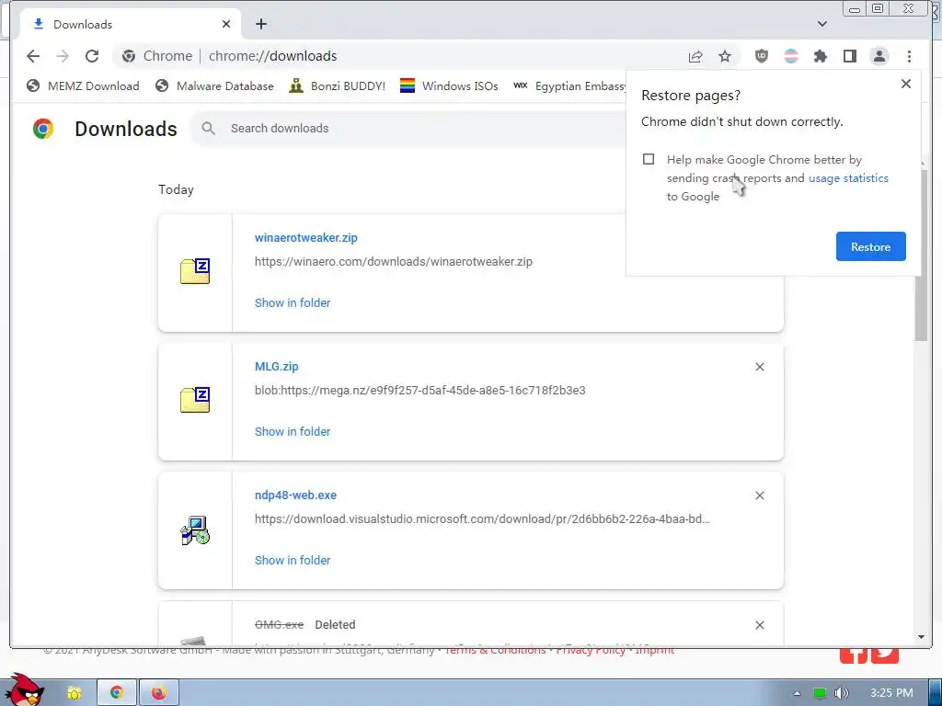Switch to Chrome in the taskbar
The image size is (942, 706).
[x=117, y=693]
